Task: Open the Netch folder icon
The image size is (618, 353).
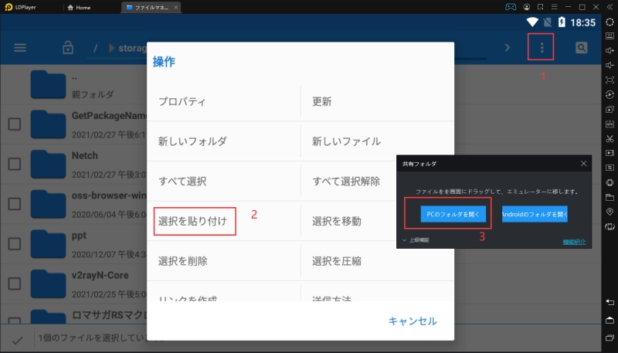Action: point(48,164)
